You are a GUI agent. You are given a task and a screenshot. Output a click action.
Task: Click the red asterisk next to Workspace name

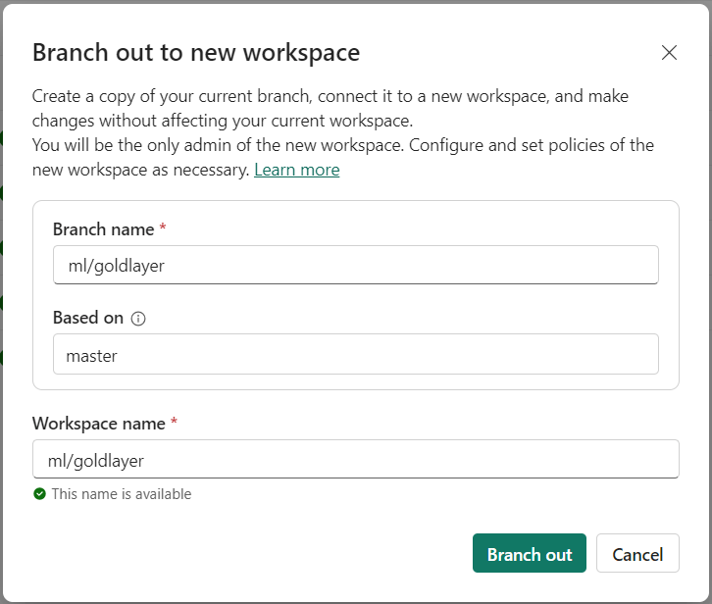coord(174,424)
